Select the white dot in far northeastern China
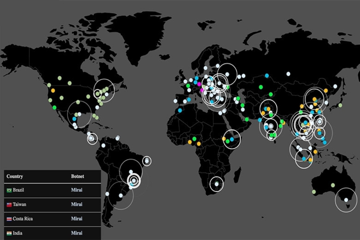360x240 pixels. 335,86
